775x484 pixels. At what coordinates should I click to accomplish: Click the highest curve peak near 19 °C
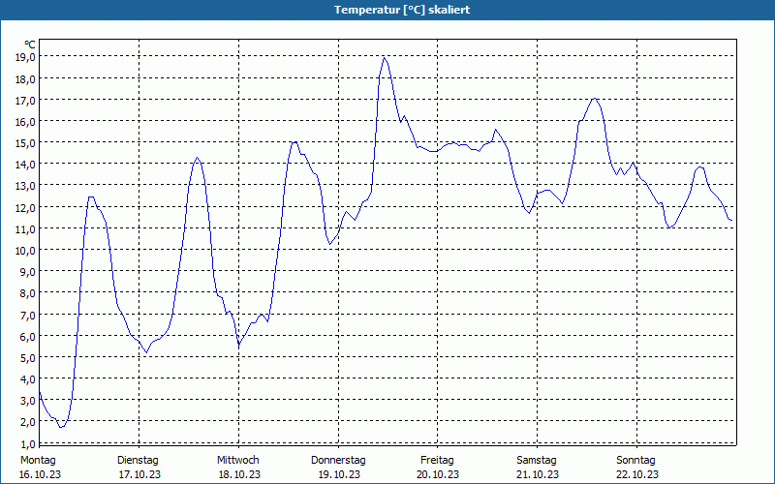click(x=385, y=57)
